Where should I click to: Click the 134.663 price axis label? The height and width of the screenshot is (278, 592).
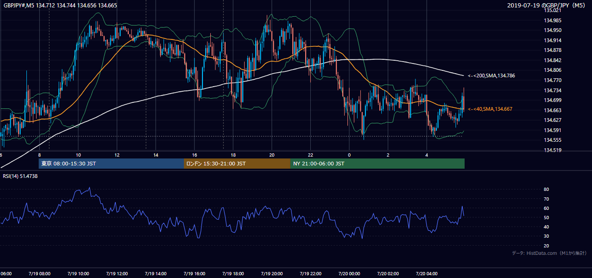pyautogui.click(x=553, y=110)
